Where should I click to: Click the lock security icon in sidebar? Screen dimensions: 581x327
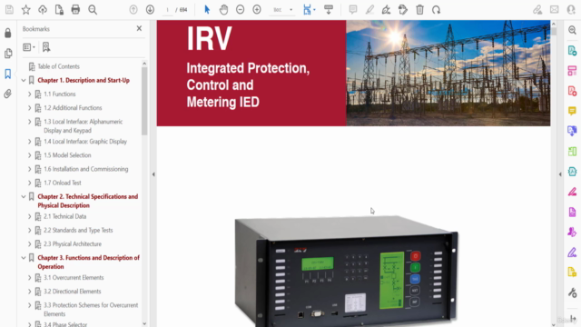tap(8, 34)
